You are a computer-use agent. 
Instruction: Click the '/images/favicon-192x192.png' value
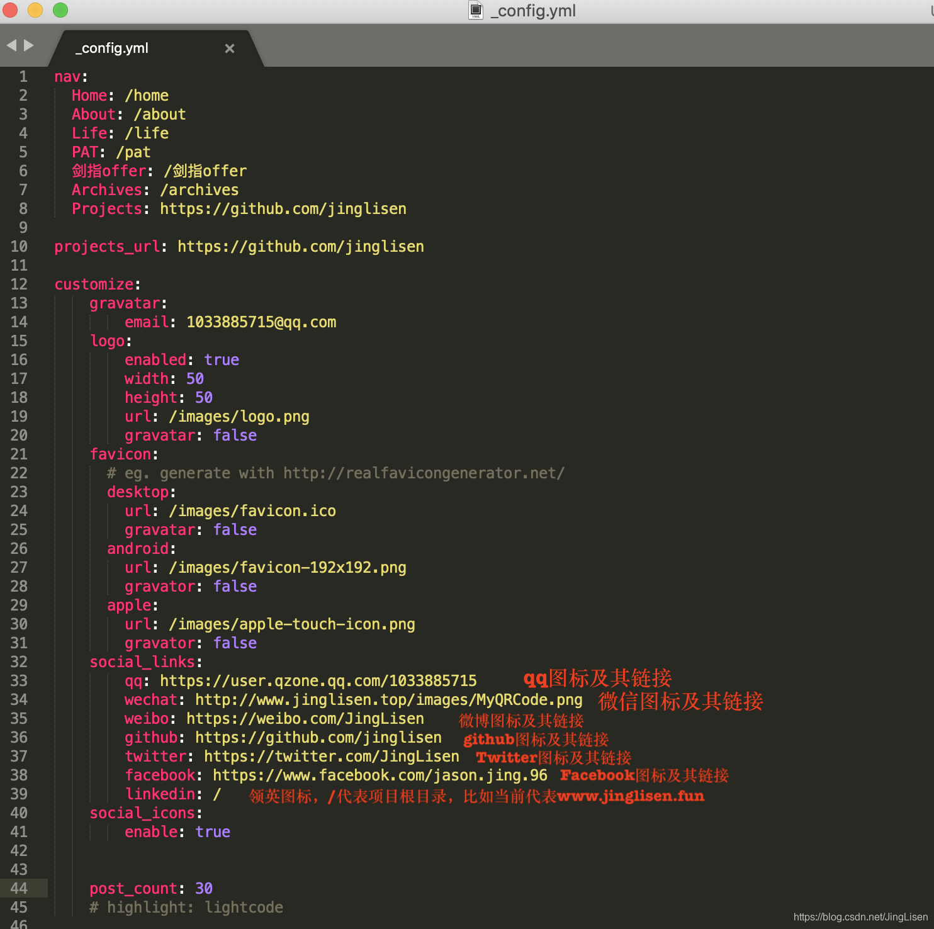[x=288, y=568]
